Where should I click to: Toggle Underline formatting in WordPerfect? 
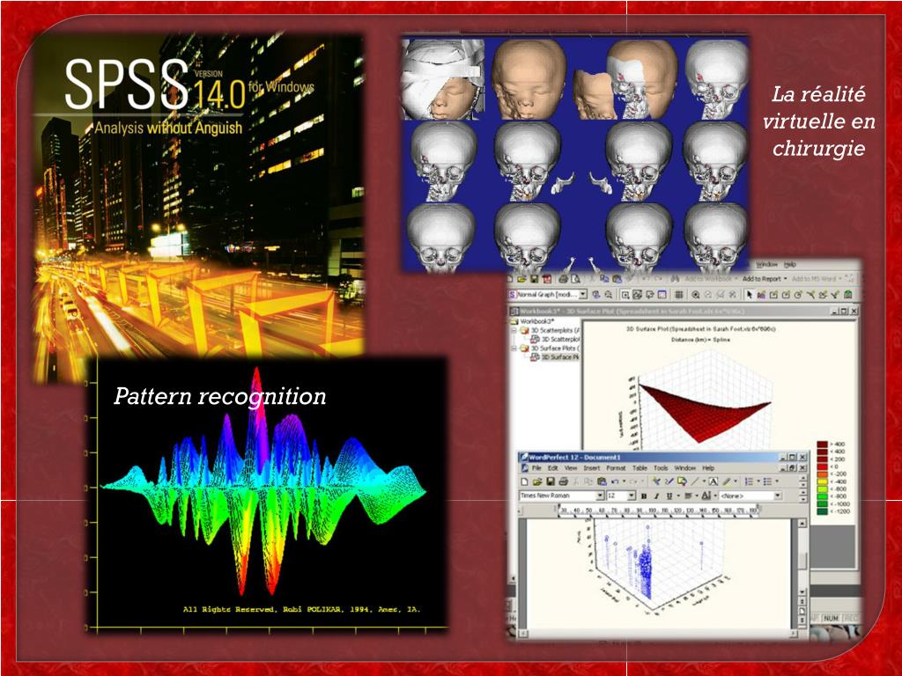click(x=669, y=496)
